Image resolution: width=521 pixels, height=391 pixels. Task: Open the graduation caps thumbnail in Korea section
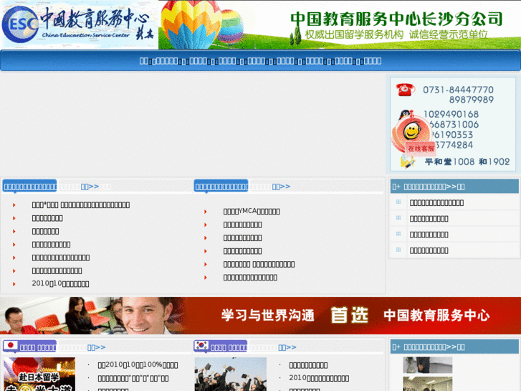(231, 374)
